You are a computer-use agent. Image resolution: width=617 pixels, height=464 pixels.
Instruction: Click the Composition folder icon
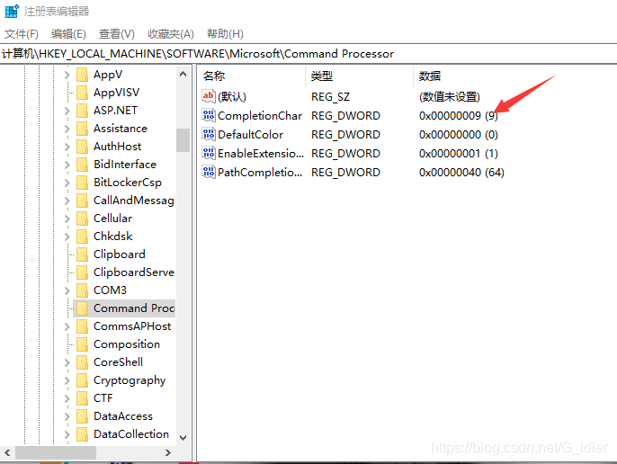pos(82,344)
